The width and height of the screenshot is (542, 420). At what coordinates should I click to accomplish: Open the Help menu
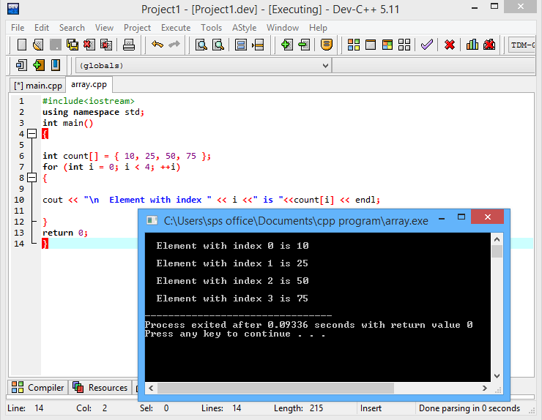pyautogui.click(x=318, y=28)
